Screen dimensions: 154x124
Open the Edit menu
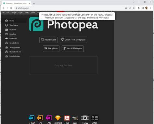pyautogui.click(x=8, y=13)
